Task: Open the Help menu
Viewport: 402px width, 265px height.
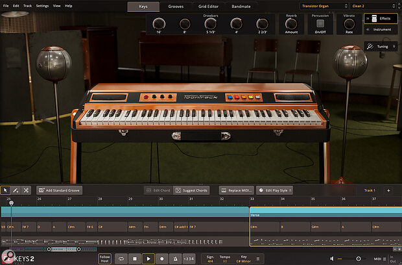Action: [x=69, y=6]
